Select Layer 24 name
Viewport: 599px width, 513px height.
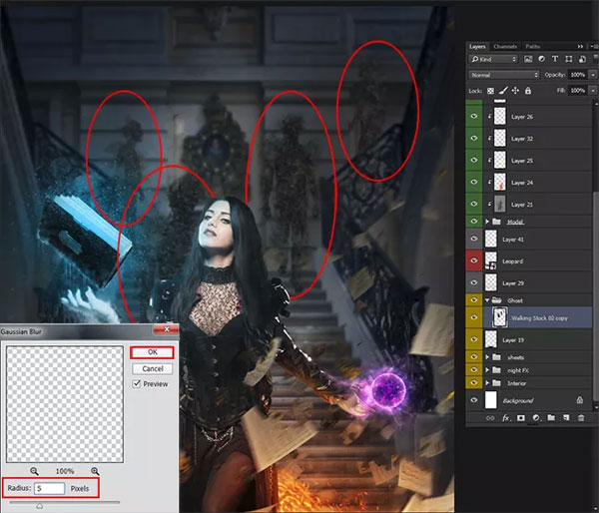pos(522,183)
